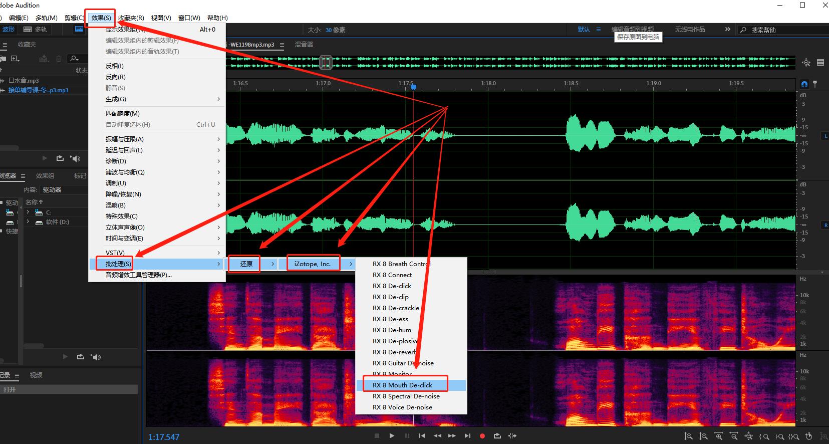Toggle the left channel L button
Screen dimensions: 829x444
825,136
